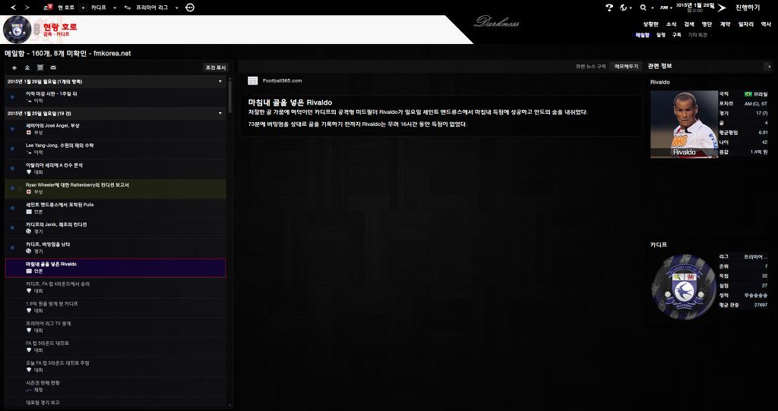This screenshot has height=411, width=778.
Task: Open the FM menu dropdown arrow
Action: point(671,8)
